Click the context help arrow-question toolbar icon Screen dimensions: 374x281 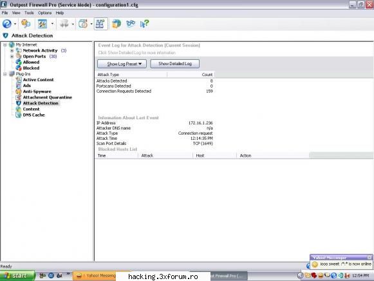click(144, 24)
